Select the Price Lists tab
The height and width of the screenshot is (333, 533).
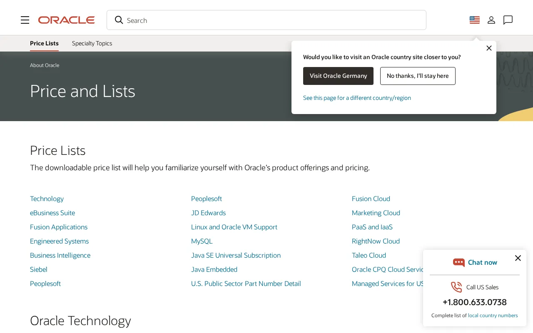(44, 43)
